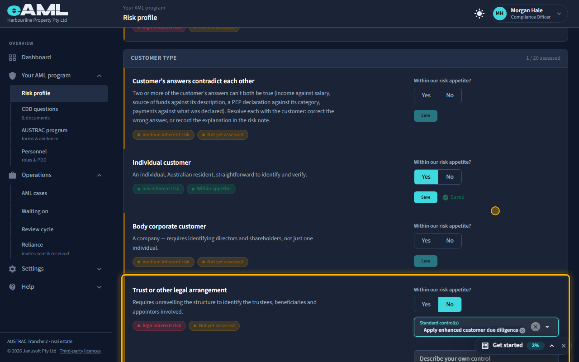Open Risk profile in sidebar
The height and width of the screenshot is (362, 579).
pyautogui.click(x=59, y=93)
